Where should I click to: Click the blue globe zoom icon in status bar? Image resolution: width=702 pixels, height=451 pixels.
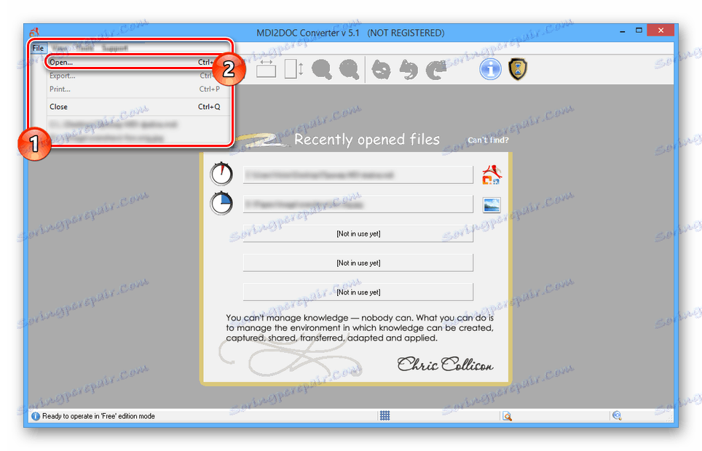pyautogui.click(x=617, y=415)
